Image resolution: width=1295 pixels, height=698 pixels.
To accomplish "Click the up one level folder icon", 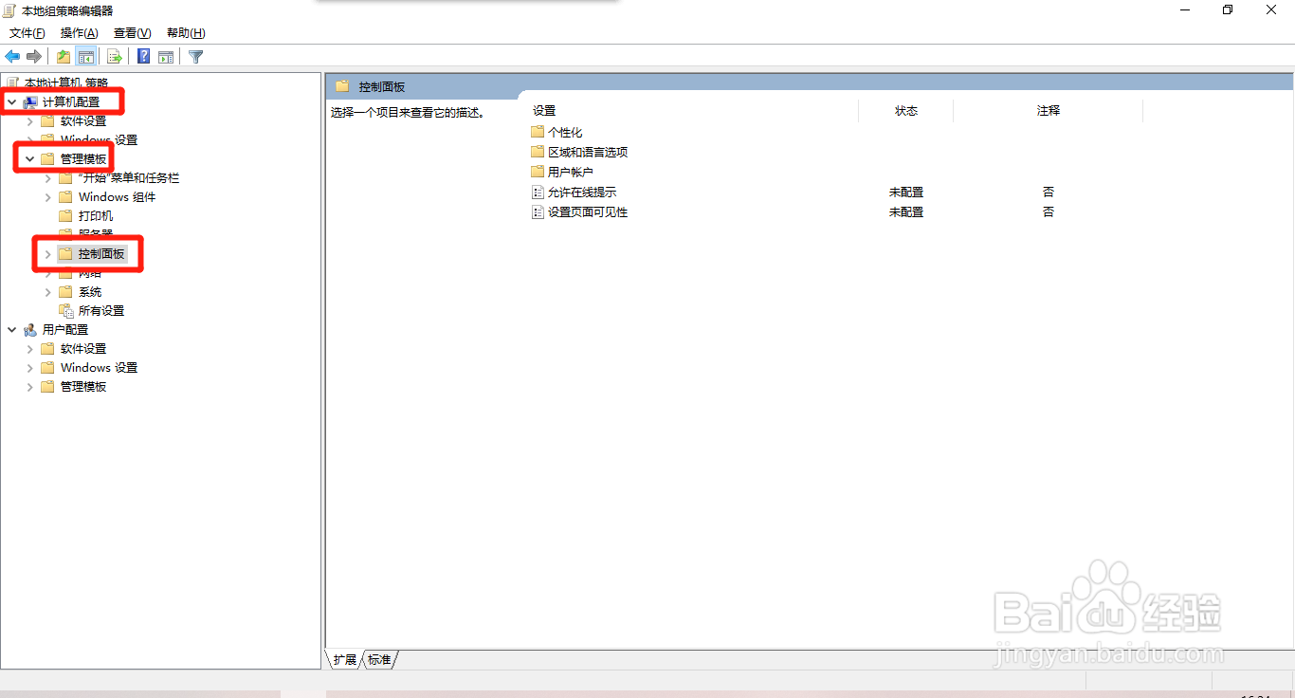I will [62, 56].
